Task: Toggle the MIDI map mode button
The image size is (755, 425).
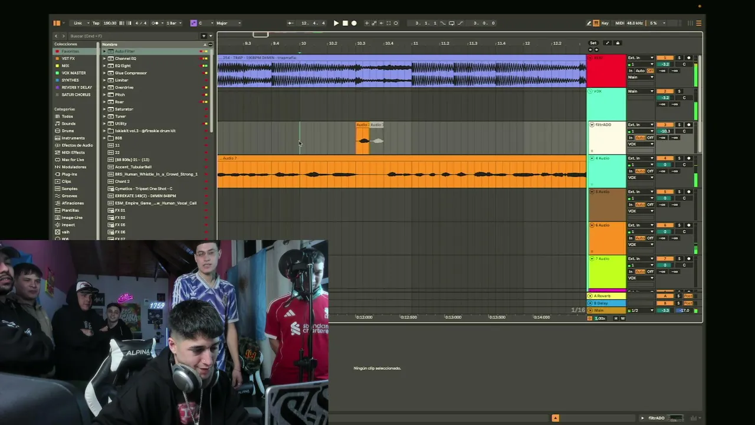Action: (x=620, y=23)
